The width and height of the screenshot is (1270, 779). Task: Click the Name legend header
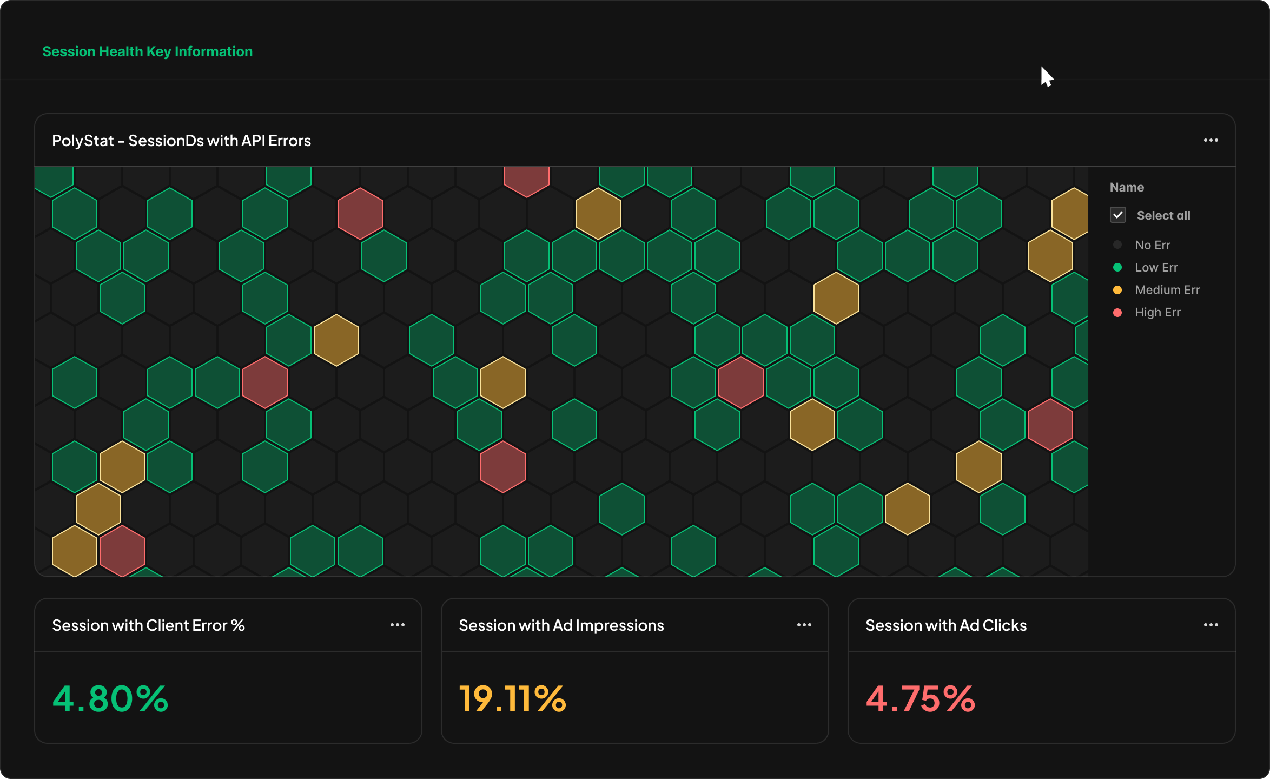(x=1127, y=187)
